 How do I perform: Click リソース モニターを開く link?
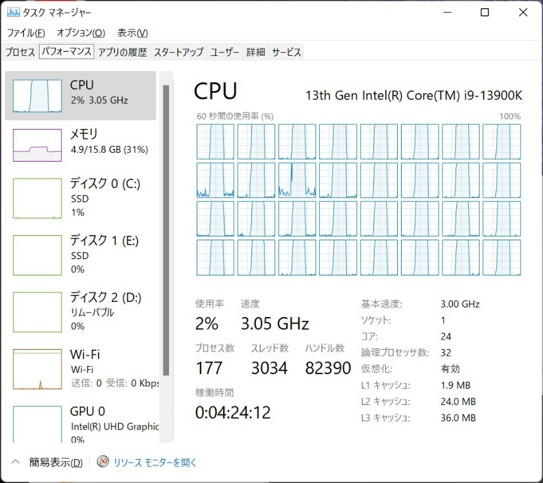click(x=155, y=462)
